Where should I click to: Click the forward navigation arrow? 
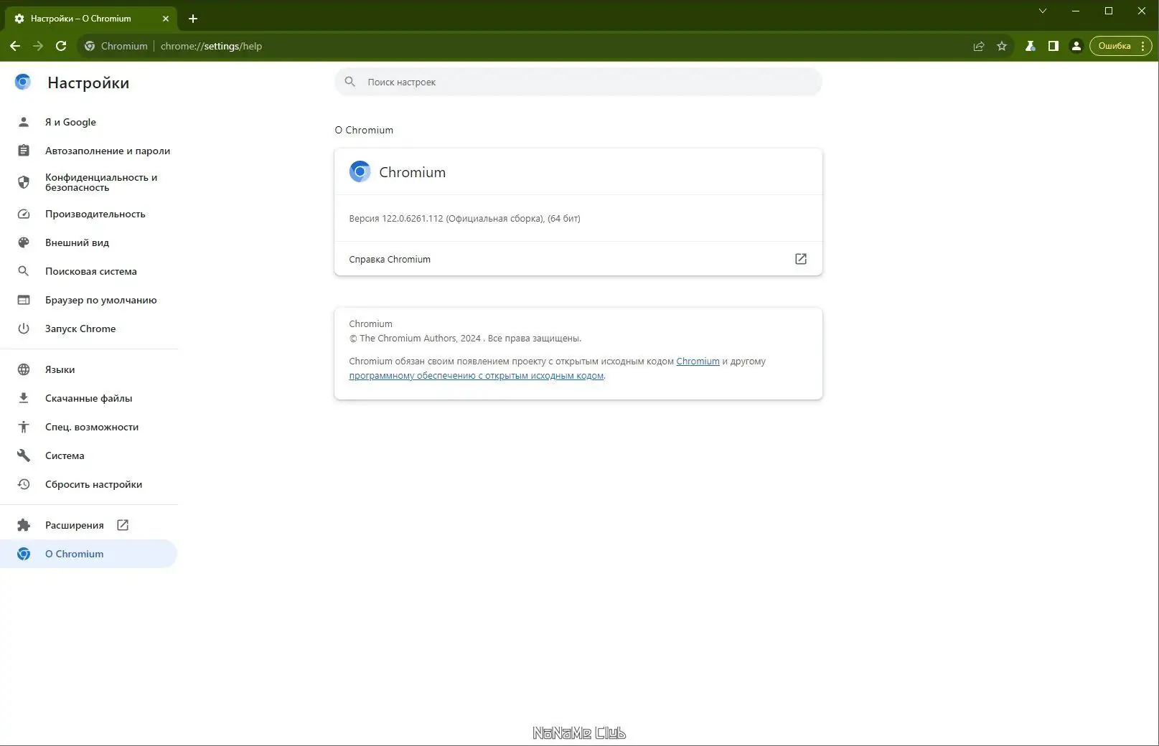[x=38, y=46]
